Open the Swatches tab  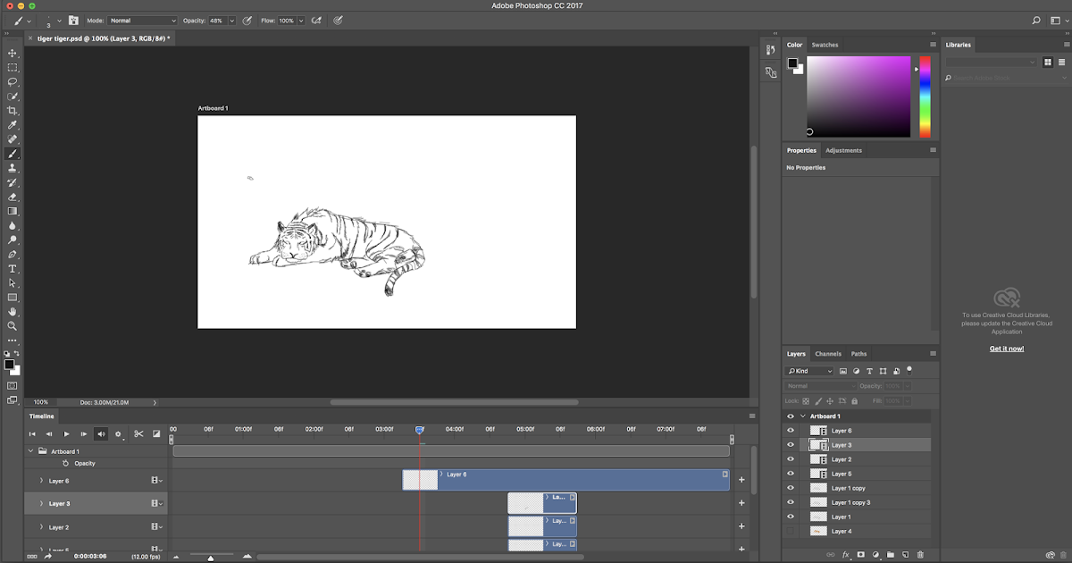tap(825, 44)
